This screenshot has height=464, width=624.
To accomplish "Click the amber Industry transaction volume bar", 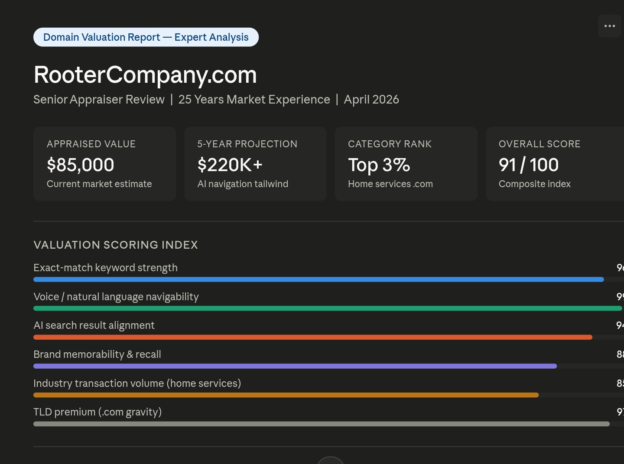I will 286,395.
